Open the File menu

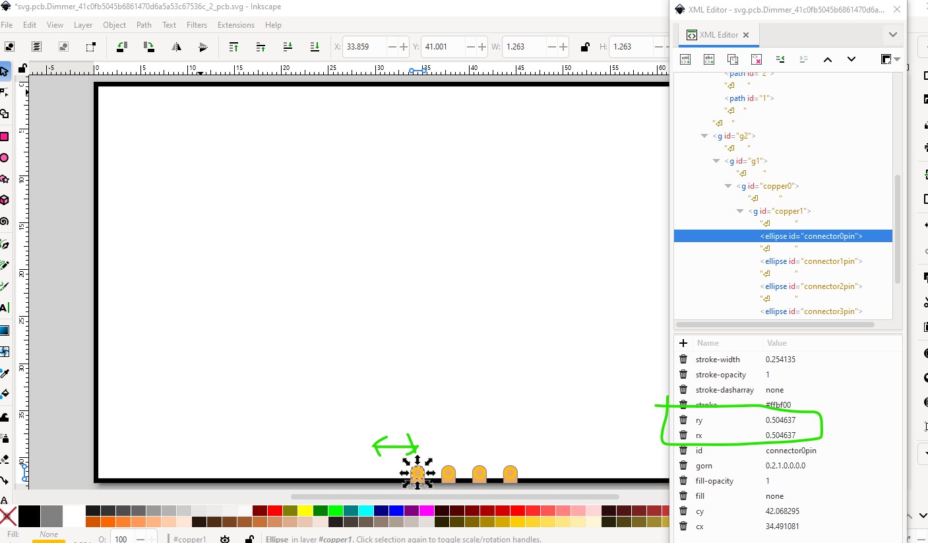7,25
